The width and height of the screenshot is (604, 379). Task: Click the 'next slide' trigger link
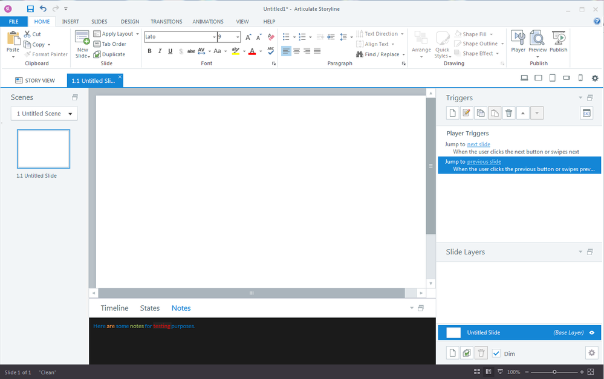click(478, 144)
